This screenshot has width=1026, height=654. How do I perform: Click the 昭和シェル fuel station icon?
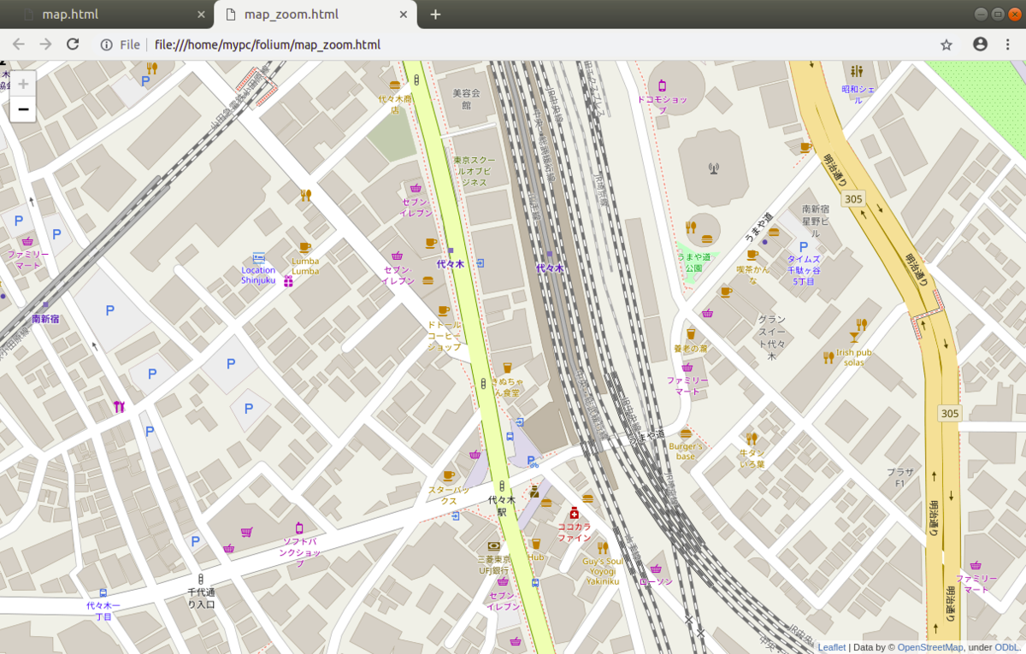click(857, 72)
